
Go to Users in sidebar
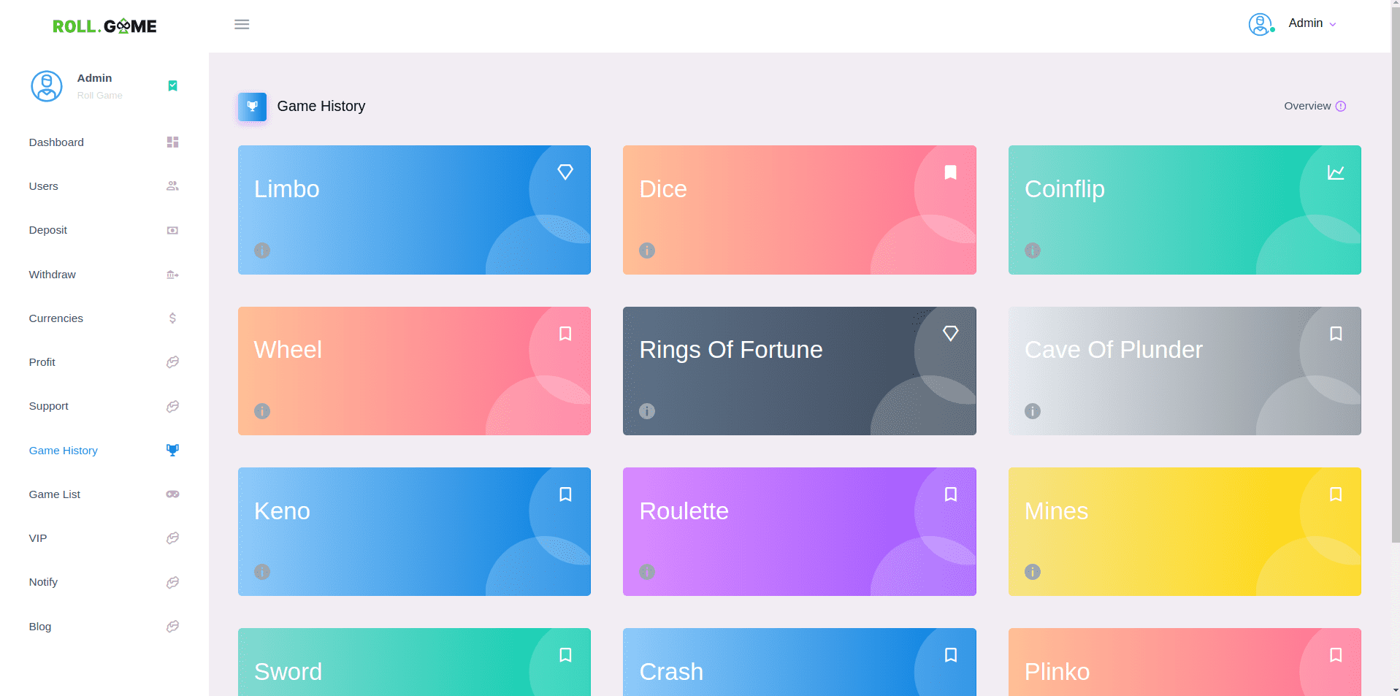coord(44,186)
